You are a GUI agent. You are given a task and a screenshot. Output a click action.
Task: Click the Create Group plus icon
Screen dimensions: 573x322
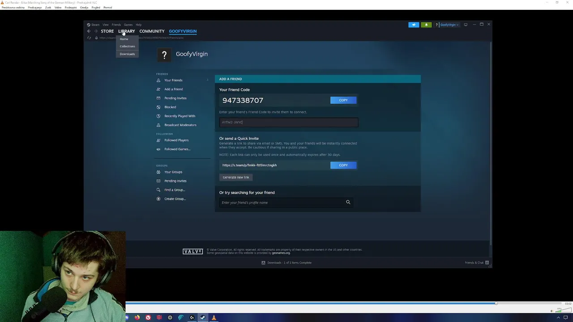158,199
